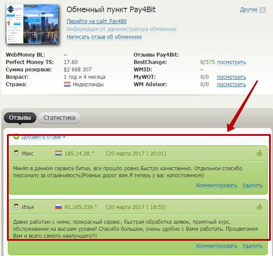This screenshot has width=273, height=256.
Task: Click the Russia flag in Илья review
Action: pos(59,207)
